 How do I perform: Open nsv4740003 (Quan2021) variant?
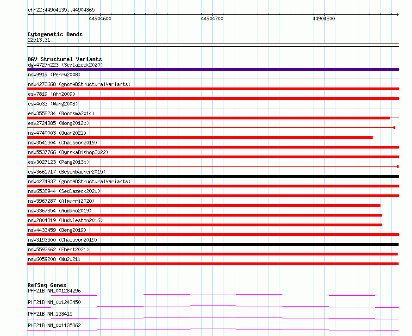click(x=57, y=133)
